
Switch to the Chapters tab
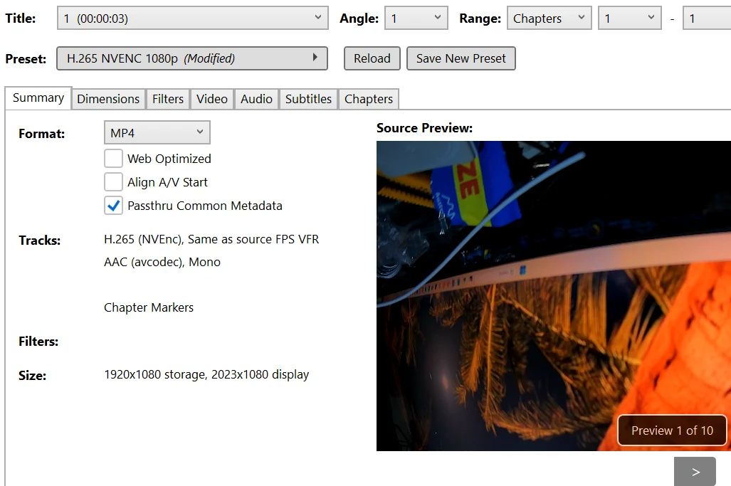[369, 99]
